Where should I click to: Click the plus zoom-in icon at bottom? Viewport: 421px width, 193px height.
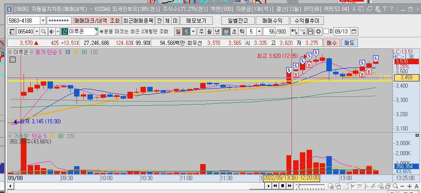[410, 186]
